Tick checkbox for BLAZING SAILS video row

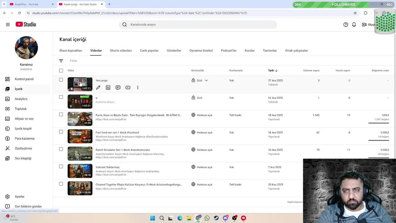click(61, 115)
